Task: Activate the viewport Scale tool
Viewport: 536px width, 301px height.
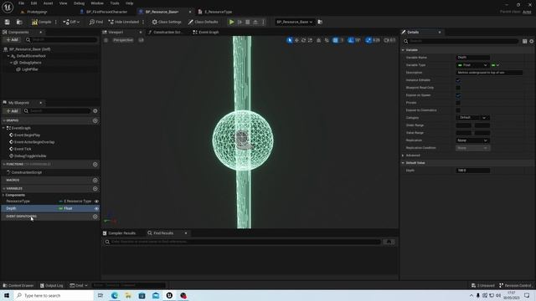Action: pos(310,40)
